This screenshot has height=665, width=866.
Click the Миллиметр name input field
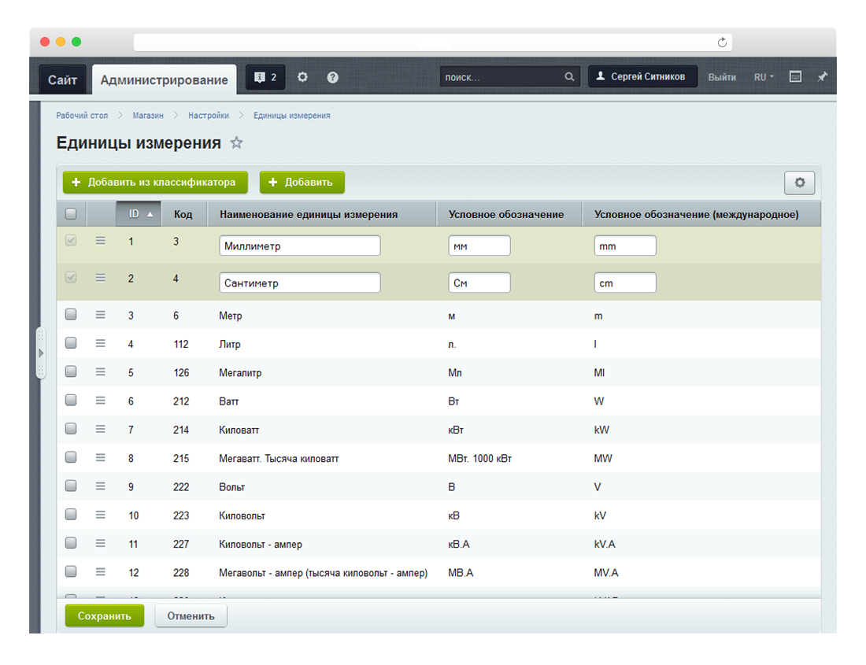click(x=299, y=246)
